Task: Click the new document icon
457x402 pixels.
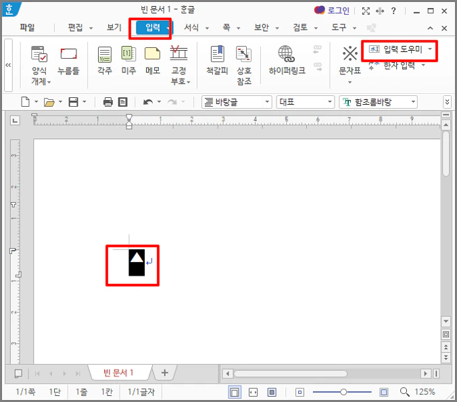Action: click(26, 102)
